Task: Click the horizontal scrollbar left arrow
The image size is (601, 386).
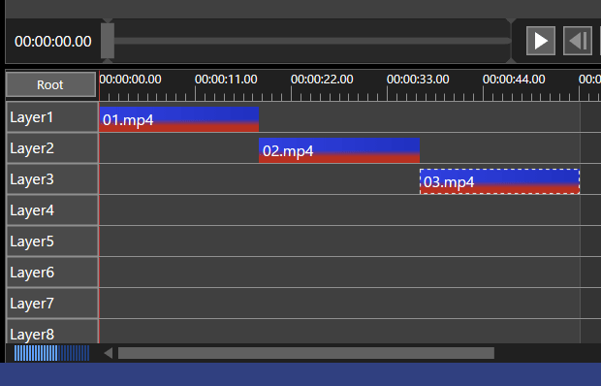Action: [x=109, y=353]
